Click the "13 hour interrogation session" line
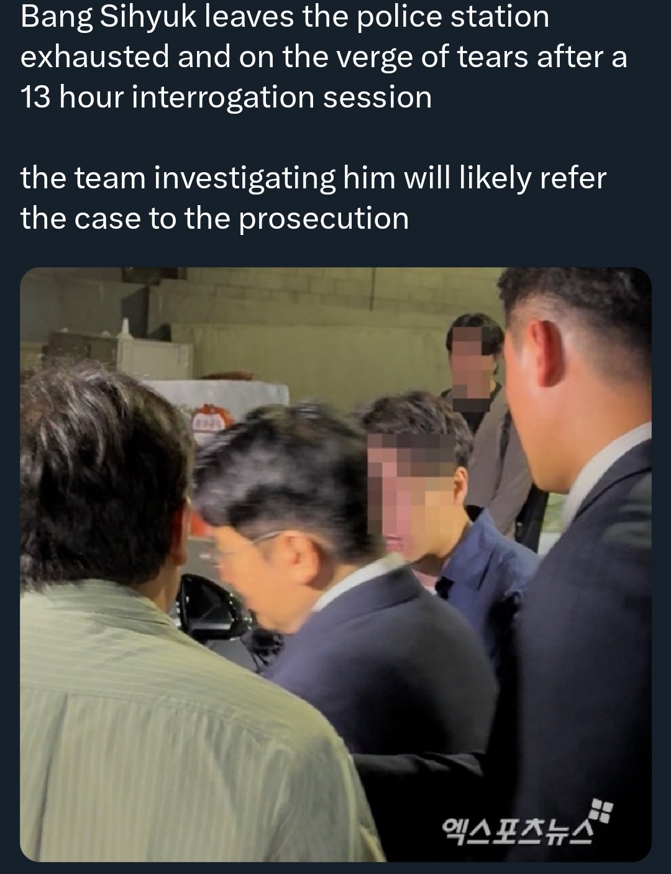The width and height of the screenshot is (671, 874). (226, 97)
